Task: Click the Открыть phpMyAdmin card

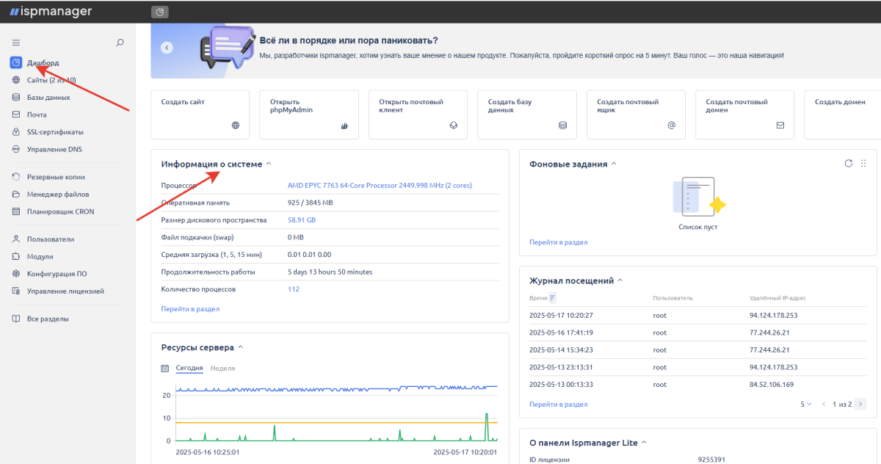Action: point(309,115)
